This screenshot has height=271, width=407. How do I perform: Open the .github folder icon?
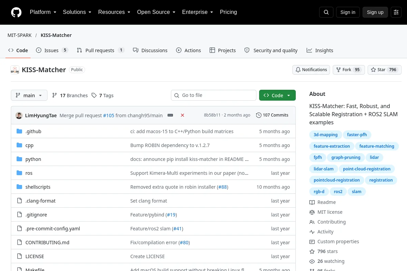[19, 131]
